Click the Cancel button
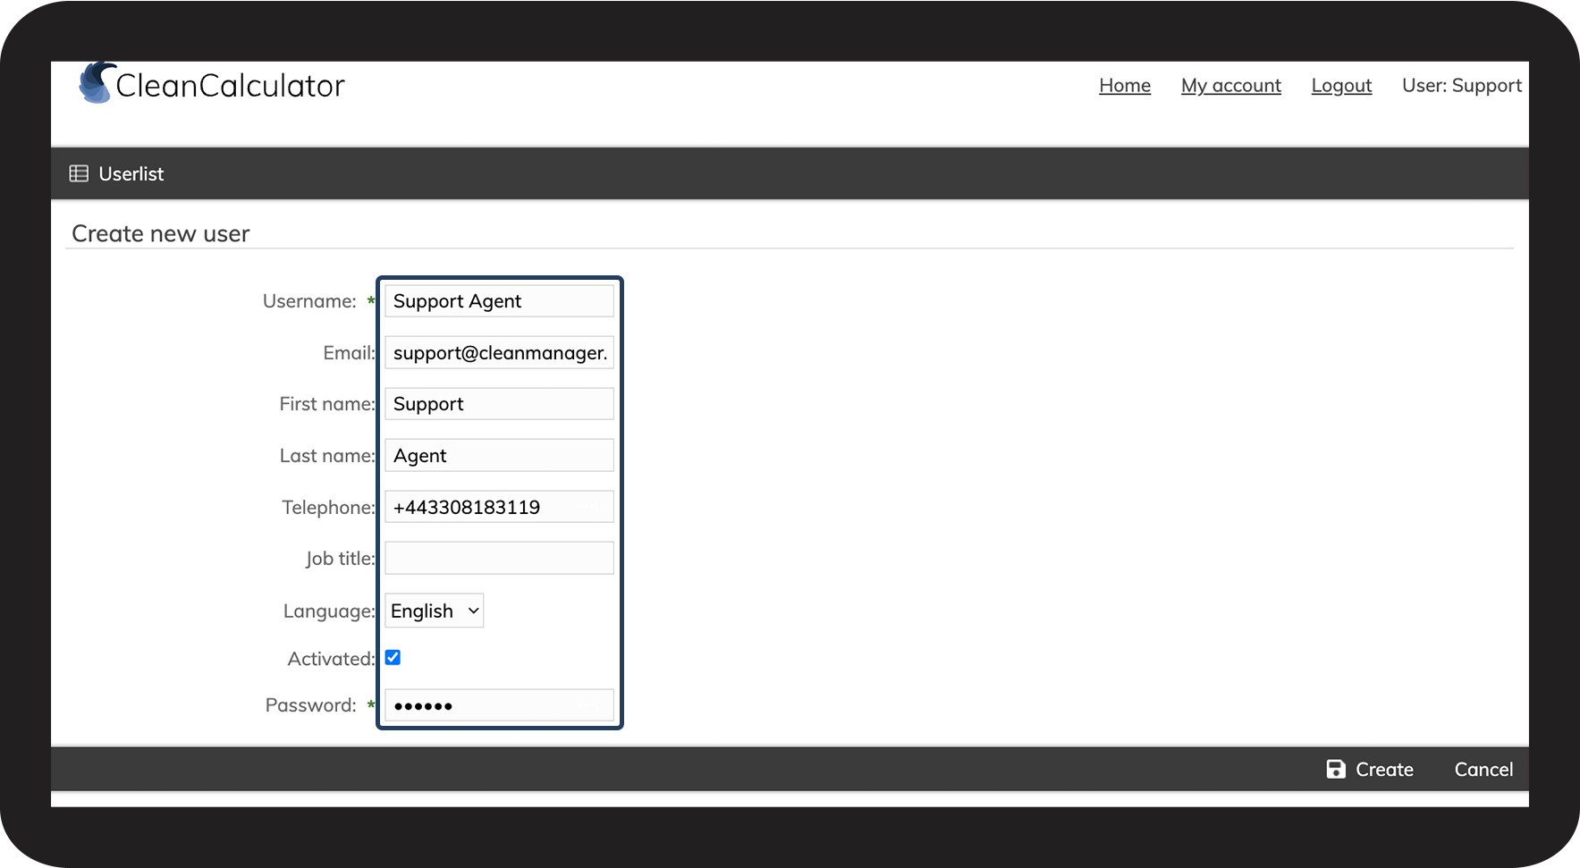The height and width of the screenshot is (868, 1580). [1483, 769]
